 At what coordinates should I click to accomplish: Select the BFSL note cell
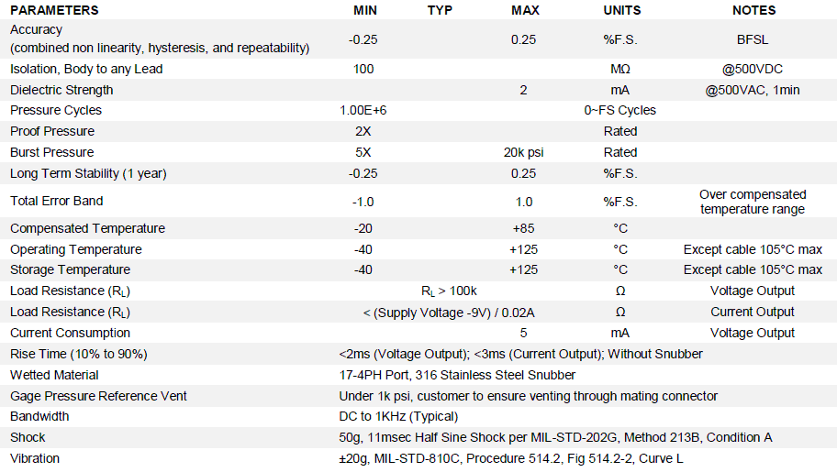(753, 40)
